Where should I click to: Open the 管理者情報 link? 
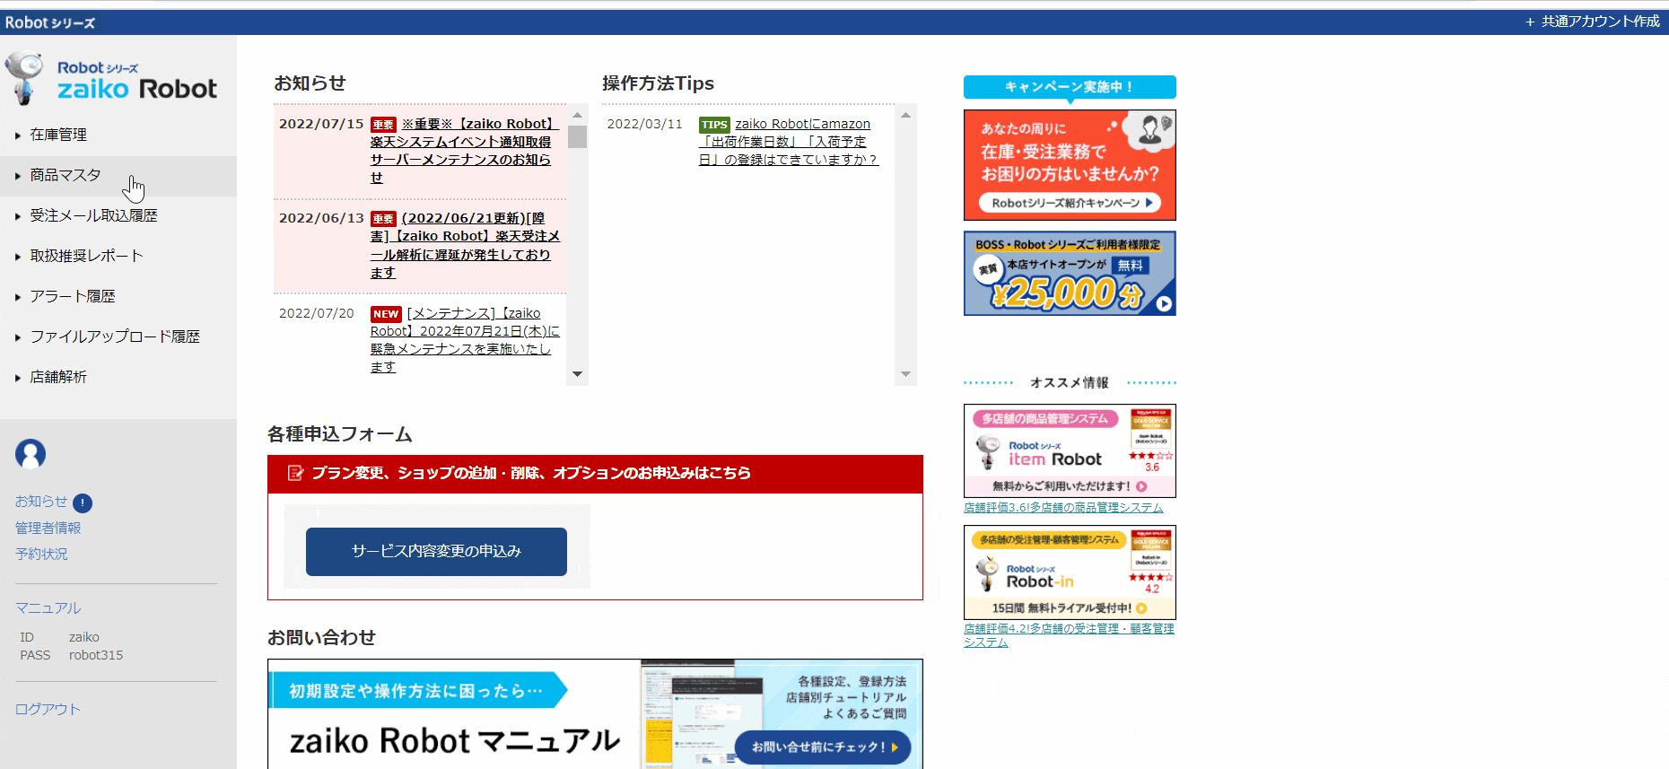(48, 529)
